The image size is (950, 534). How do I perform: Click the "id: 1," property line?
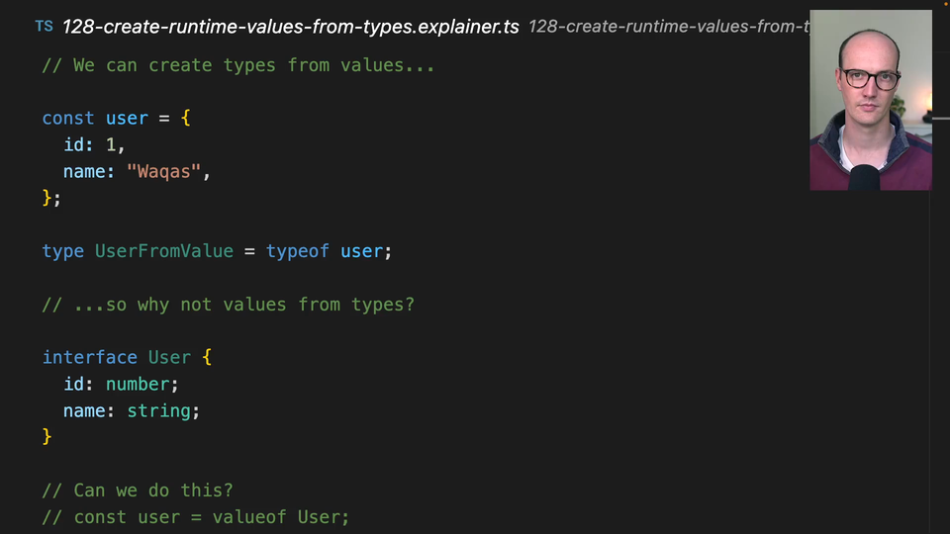coord(94,145)
